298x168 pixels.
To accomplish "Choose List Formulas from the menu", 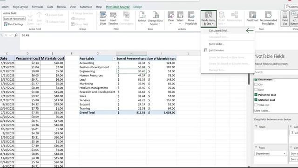I will coord(216,50).
